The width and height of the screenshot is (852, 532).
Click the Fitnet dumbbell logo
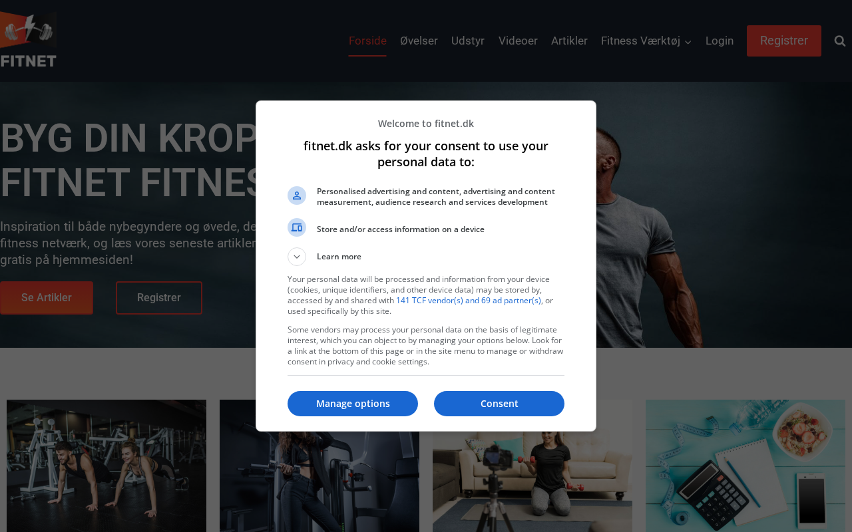click(x=28, y=40)
